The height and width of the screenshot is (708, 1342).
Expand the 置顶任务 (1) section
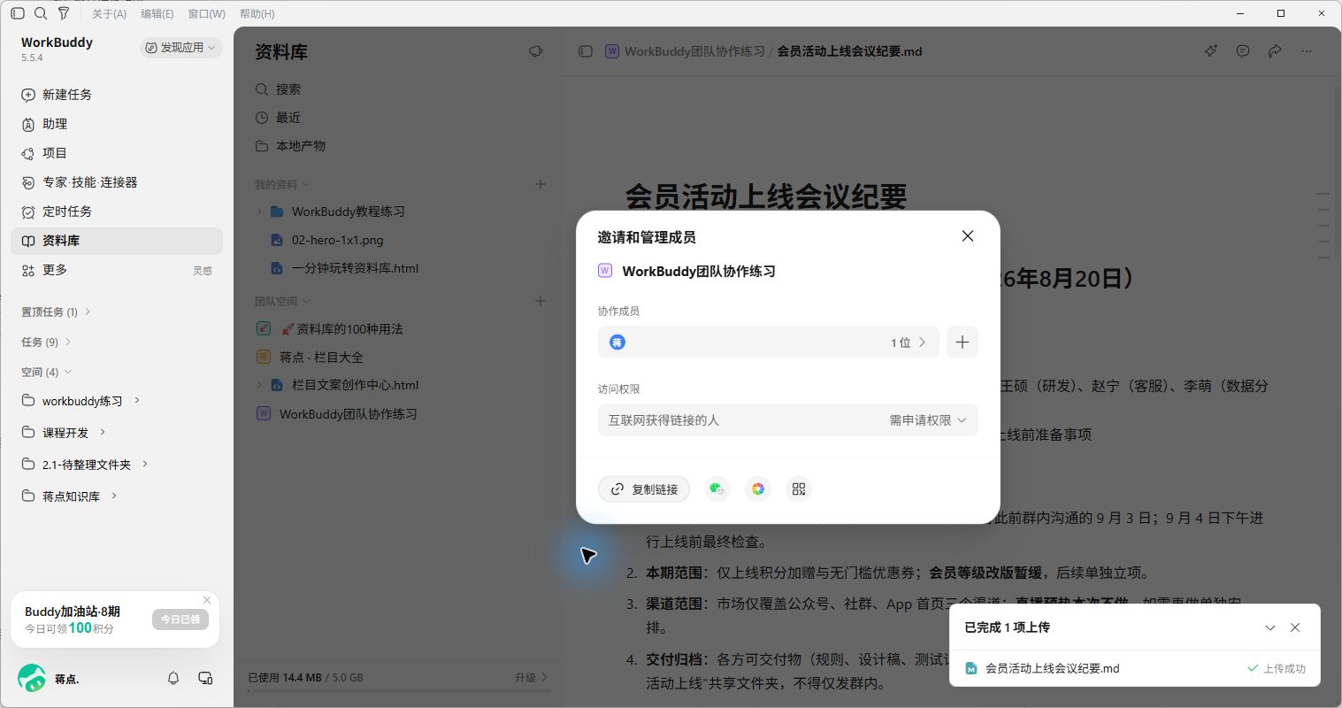point(56,312)
